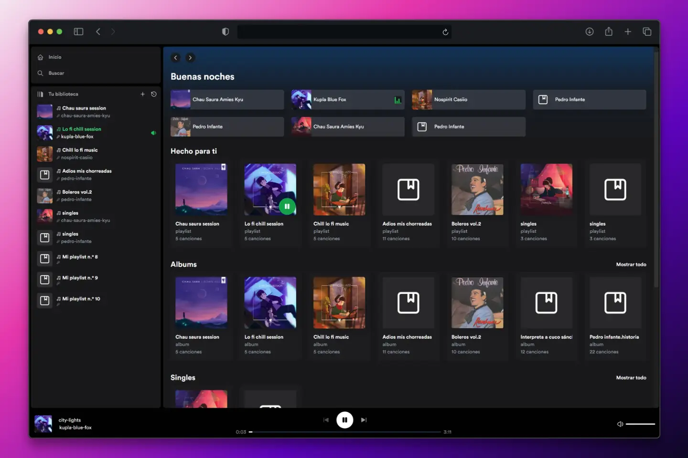Open Chau saura session playlist card
Image resolution: width=688 pixels, height=458 pixels.
201,203
